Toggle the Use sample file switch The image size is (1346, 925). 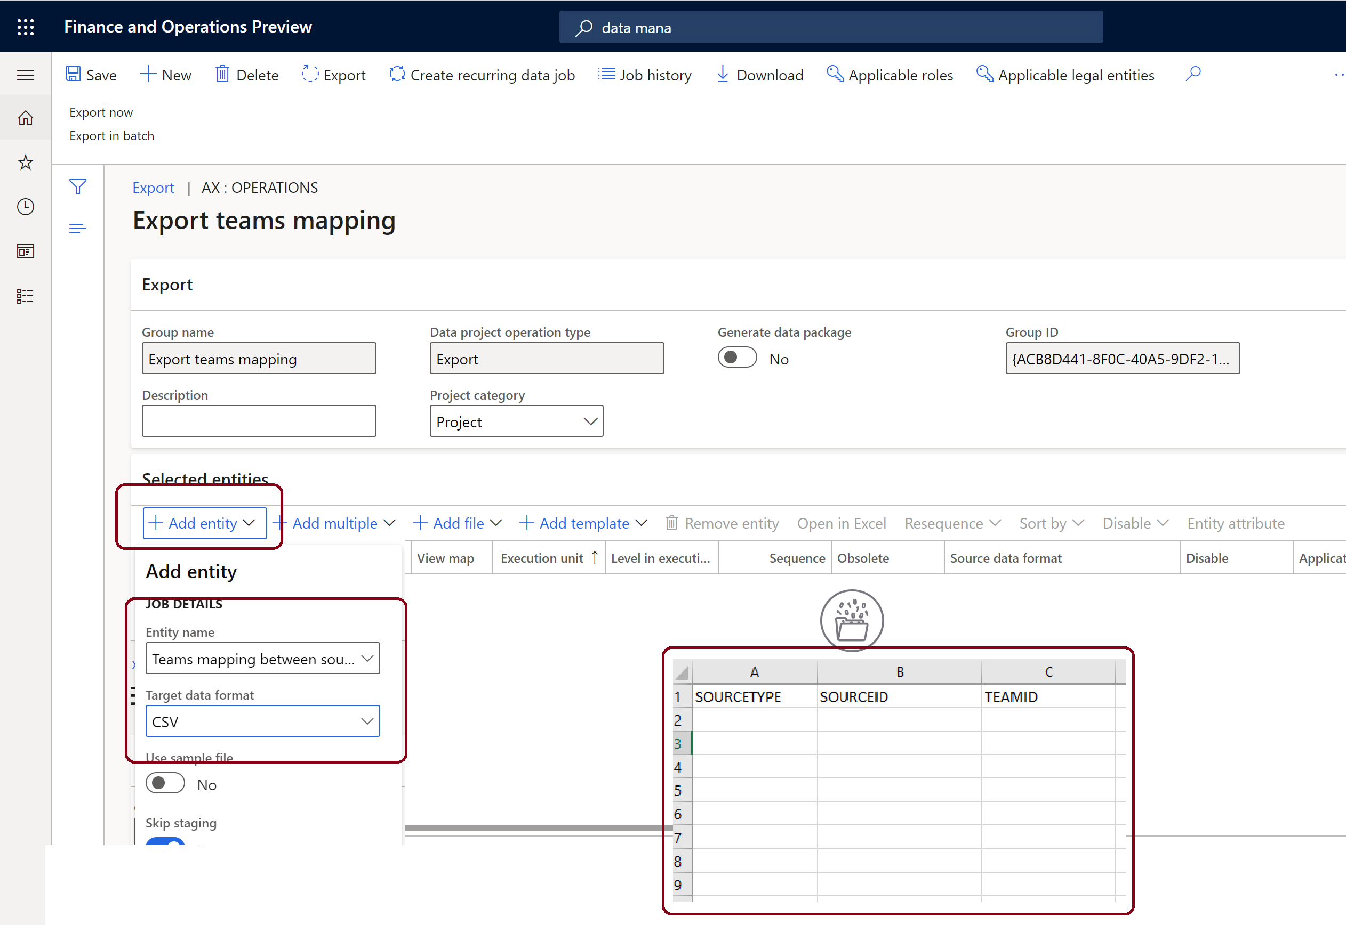pyautogui.click(x=167, y=784)
